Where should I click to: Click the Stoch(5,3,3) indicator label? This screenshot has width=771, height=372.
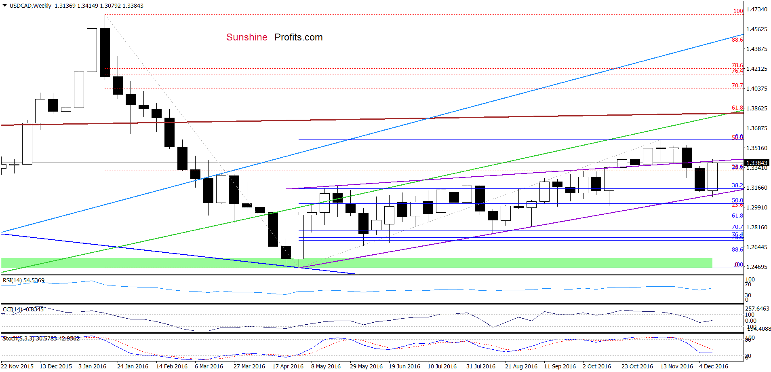pyautogui.click(x=41, y=338)
